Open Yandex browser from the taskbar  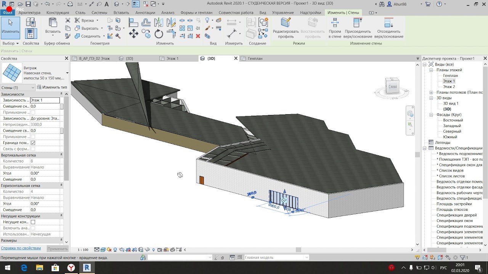71,268
